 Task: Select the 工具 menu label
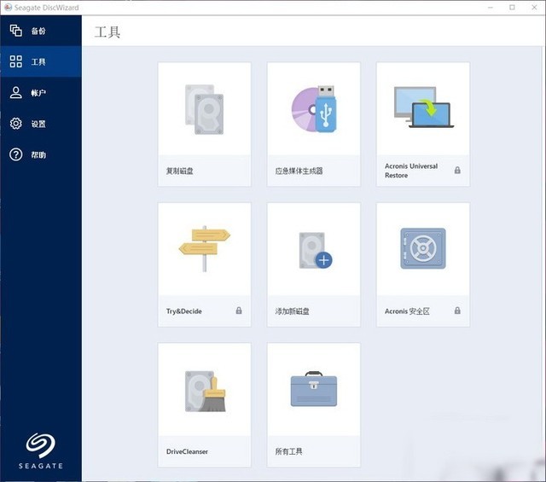pyautogui.click(x=38, y=62)
